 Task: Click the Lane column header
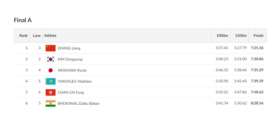pos(37,36)
